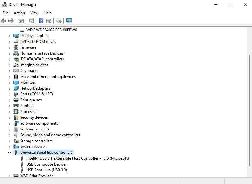This screenshot has width=252, height=184.
Task: Select the Security devices label
Action: click(x=34, y=117)
